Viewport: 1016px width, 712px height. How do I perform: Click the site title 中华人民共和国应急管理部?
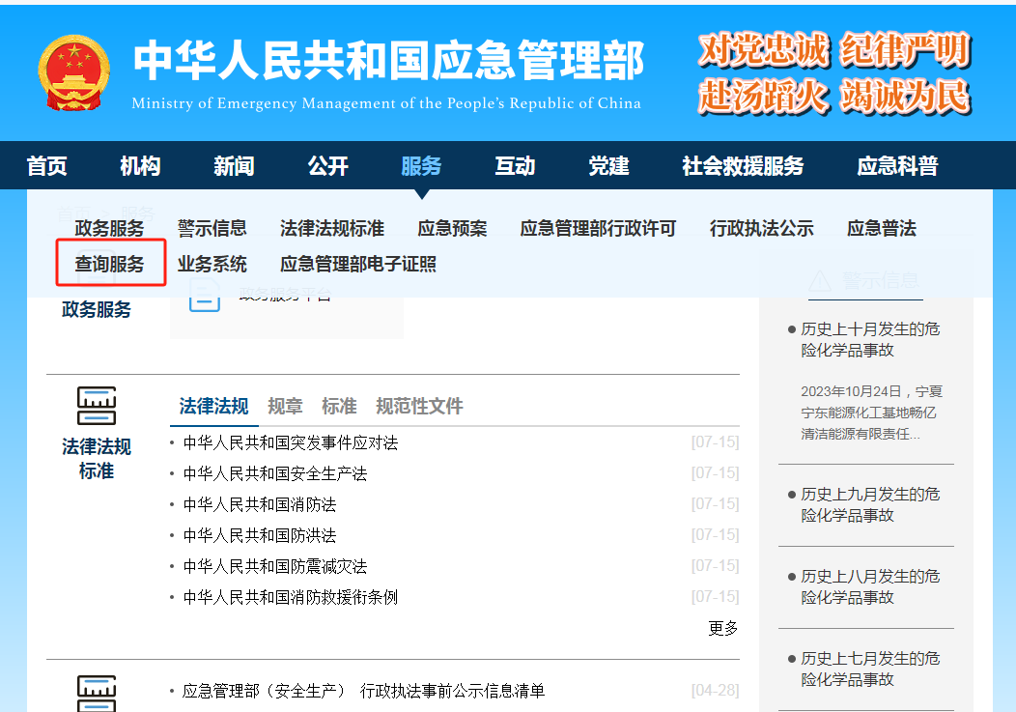388,60
